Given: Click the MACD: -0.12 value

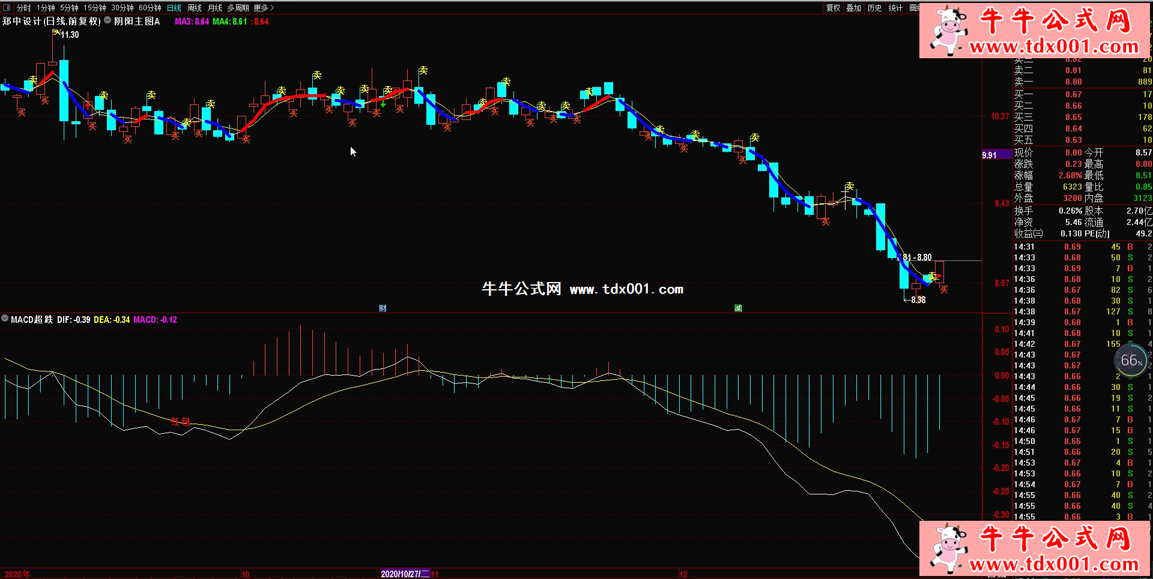Looking at the screenshot, I should (x=155, y=320).
